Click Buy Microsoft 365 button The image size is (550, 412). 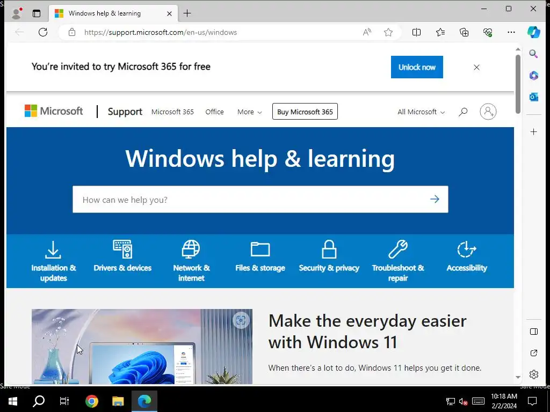click(305, 112)
